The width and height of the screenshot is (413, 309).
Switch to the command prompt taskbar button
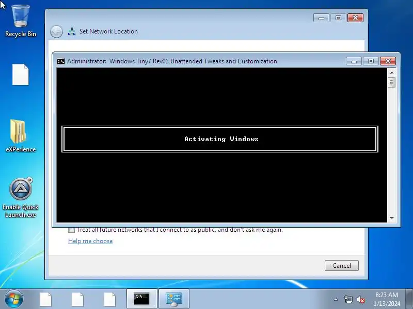(x=141, y=299)
